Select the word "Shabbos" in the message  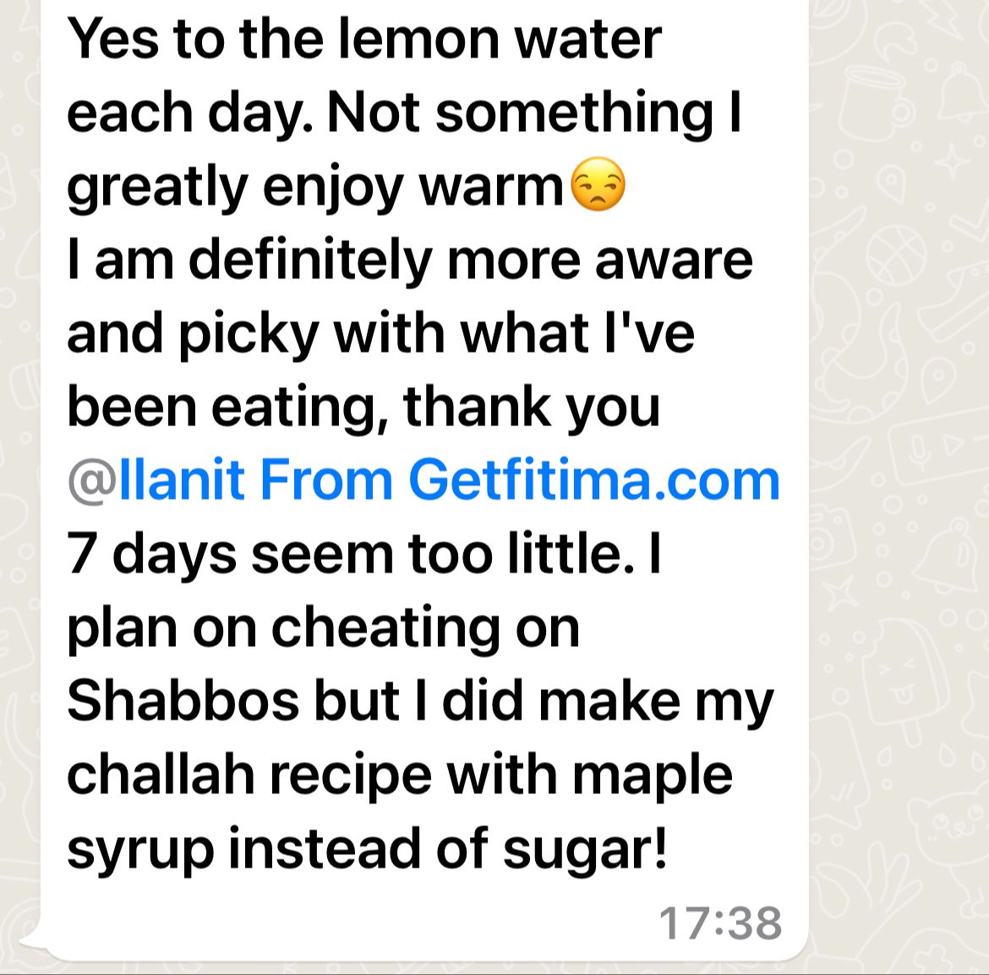pyautogui.click(x=183, y=701)
